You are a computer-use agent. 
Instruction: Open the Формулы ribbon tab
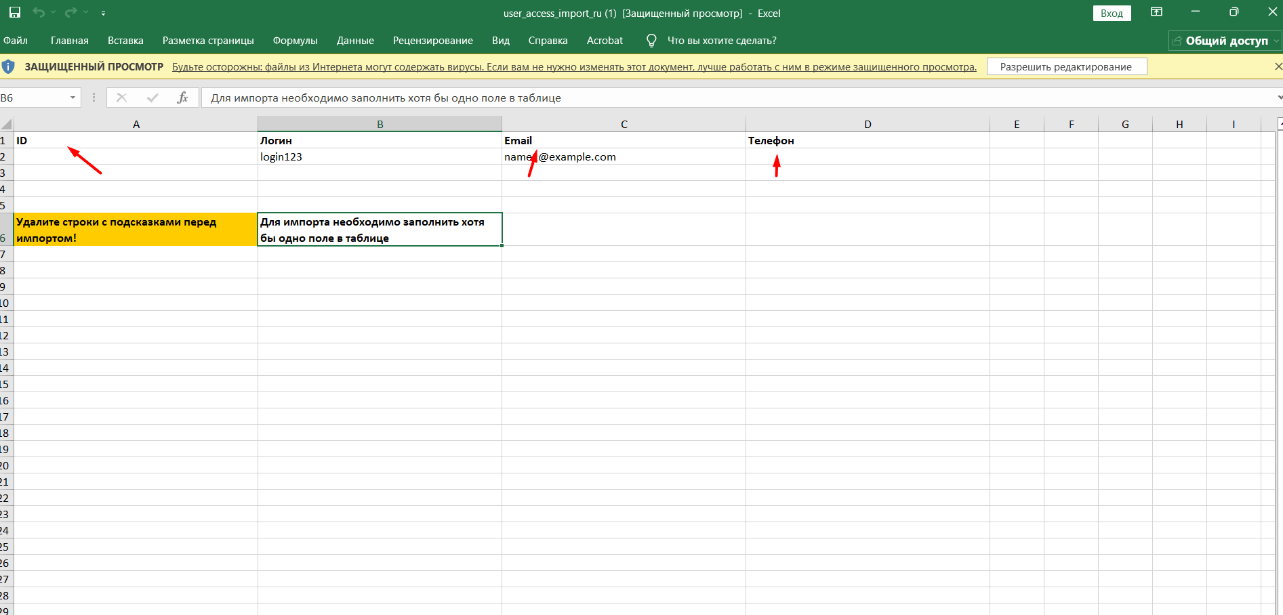295,41
